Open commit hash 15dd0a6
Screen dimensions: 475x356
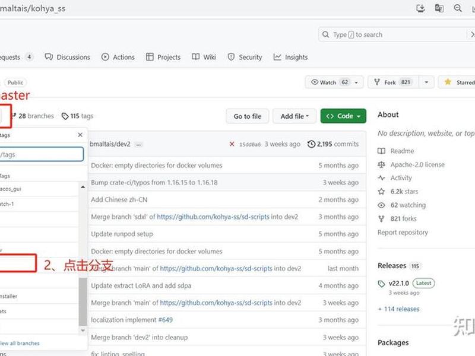point(250,144)
